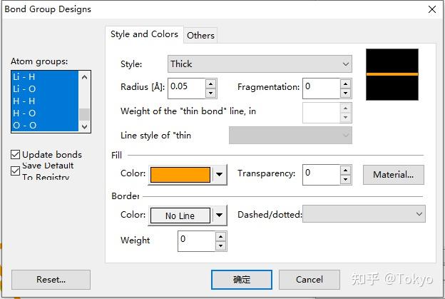Click the Material... button
Image resolution: width=445 pixels, height=299 pixels.
click(393, 174)
